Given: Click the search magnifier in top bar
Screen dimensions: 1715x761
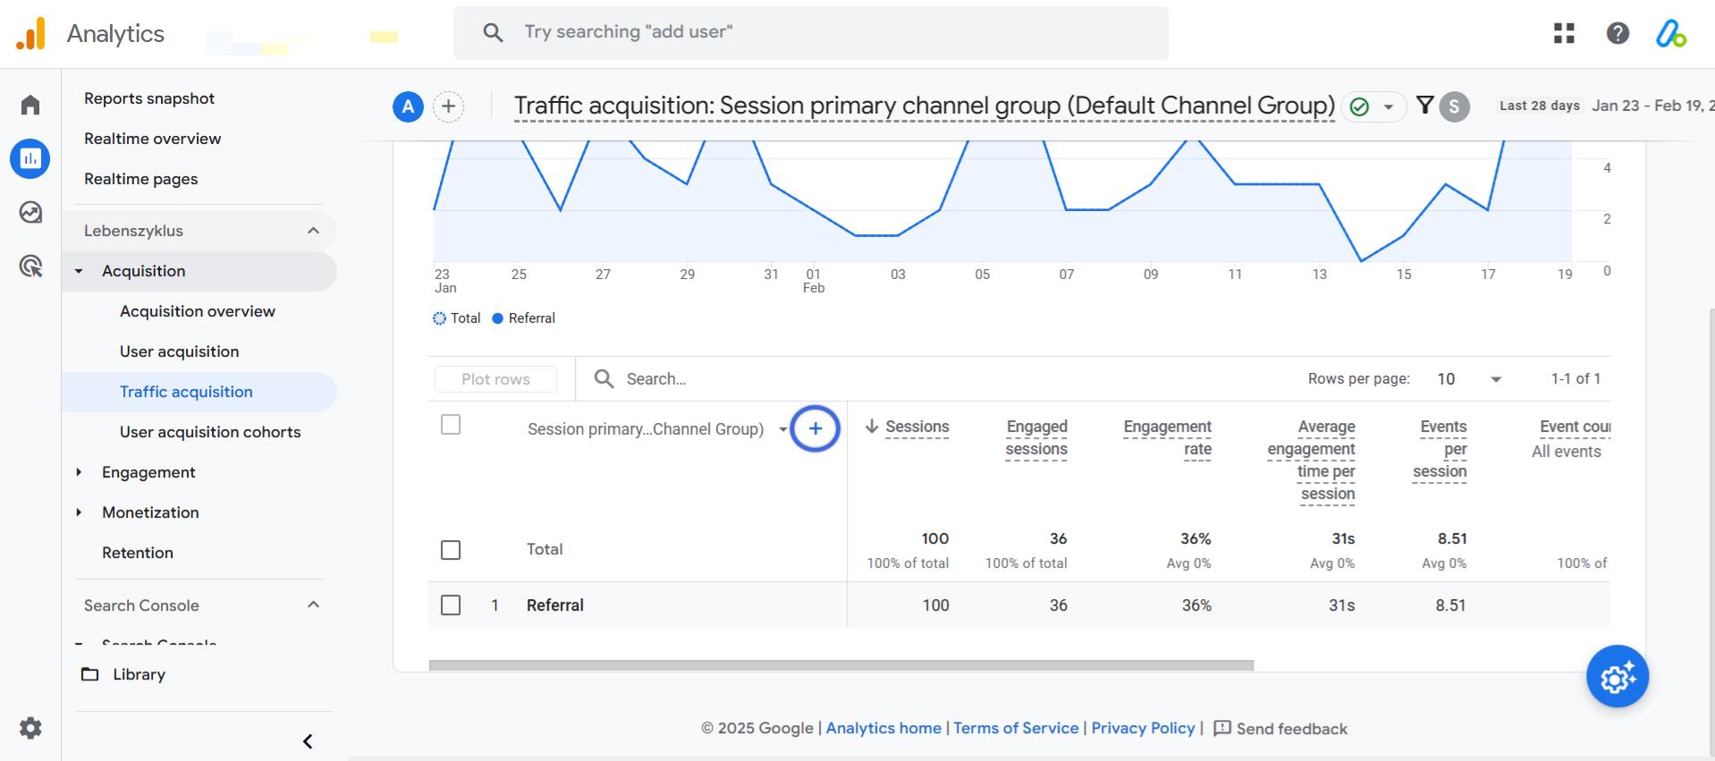Looking at the screenshot, I should click(493, 33).
